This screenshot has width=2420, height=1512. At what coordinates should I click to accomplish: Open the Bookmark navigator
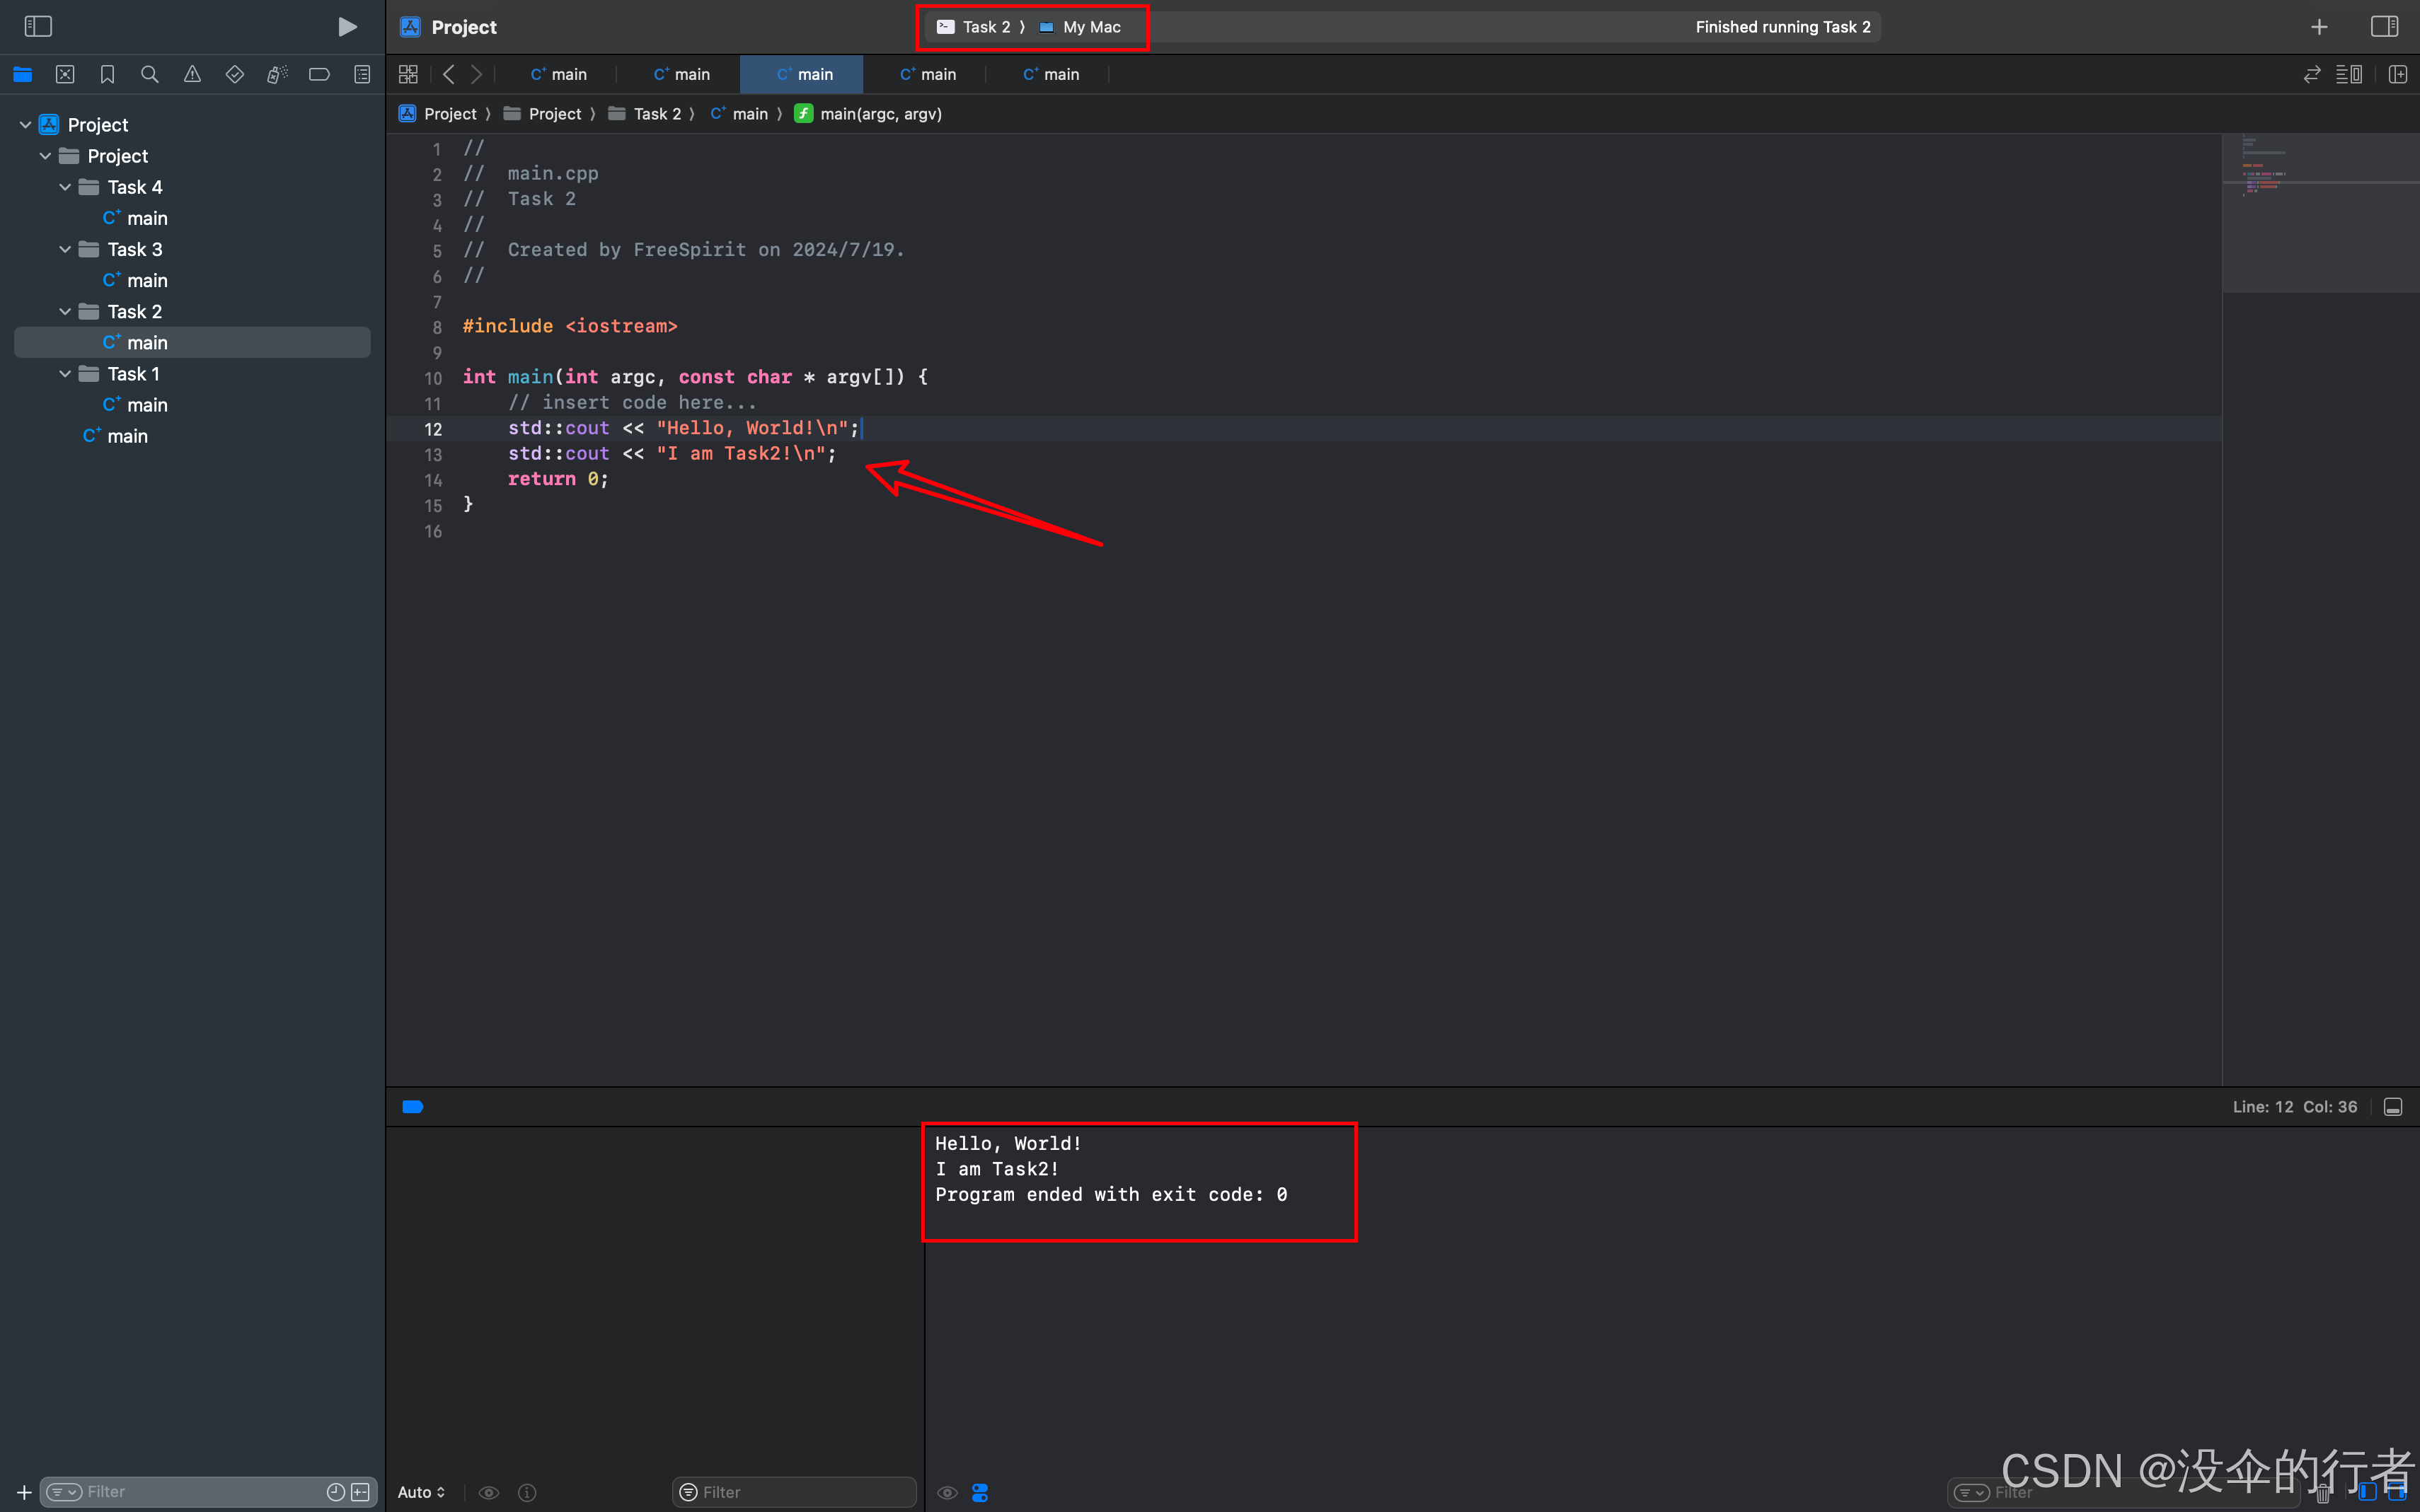[x=107, y=74]
